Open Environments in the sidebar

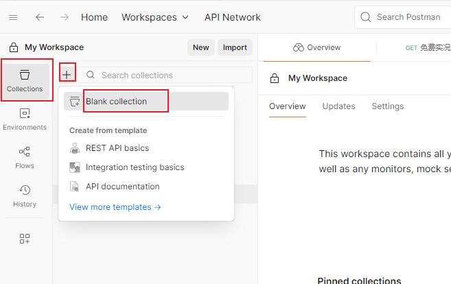[x=25, y=119]
